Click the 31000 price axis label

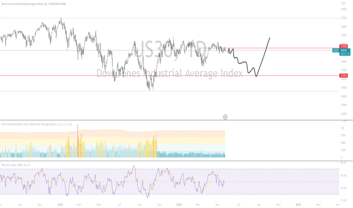pyautogui.click(x=344, y=70)
